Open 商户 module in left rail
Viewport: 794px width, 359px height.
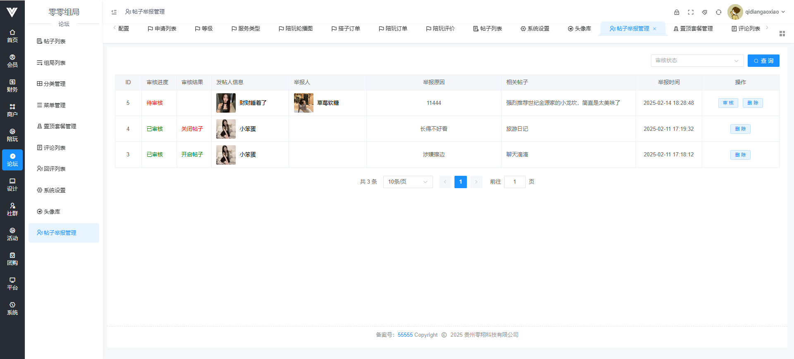tap(12, 110)
